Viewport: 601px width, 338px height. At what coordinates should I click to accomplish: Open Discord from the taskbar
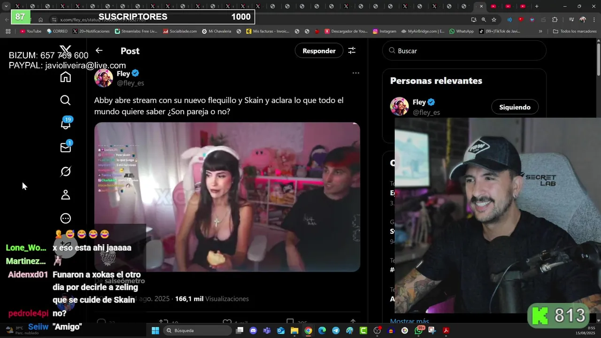pyautogui.click(x=254, y=330)
